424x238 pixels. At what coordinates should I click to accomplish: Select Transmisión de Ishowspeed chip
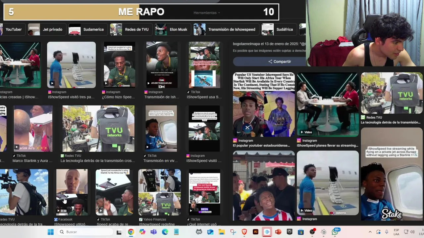click(x=226, y=29)
